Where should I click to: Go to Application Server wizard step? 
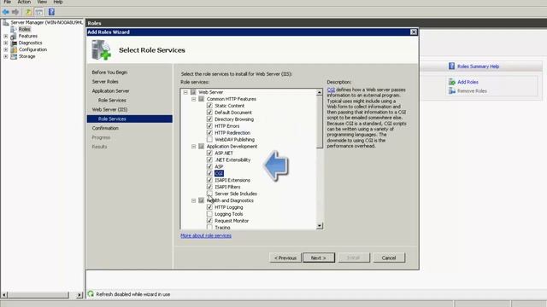(110, 91)
